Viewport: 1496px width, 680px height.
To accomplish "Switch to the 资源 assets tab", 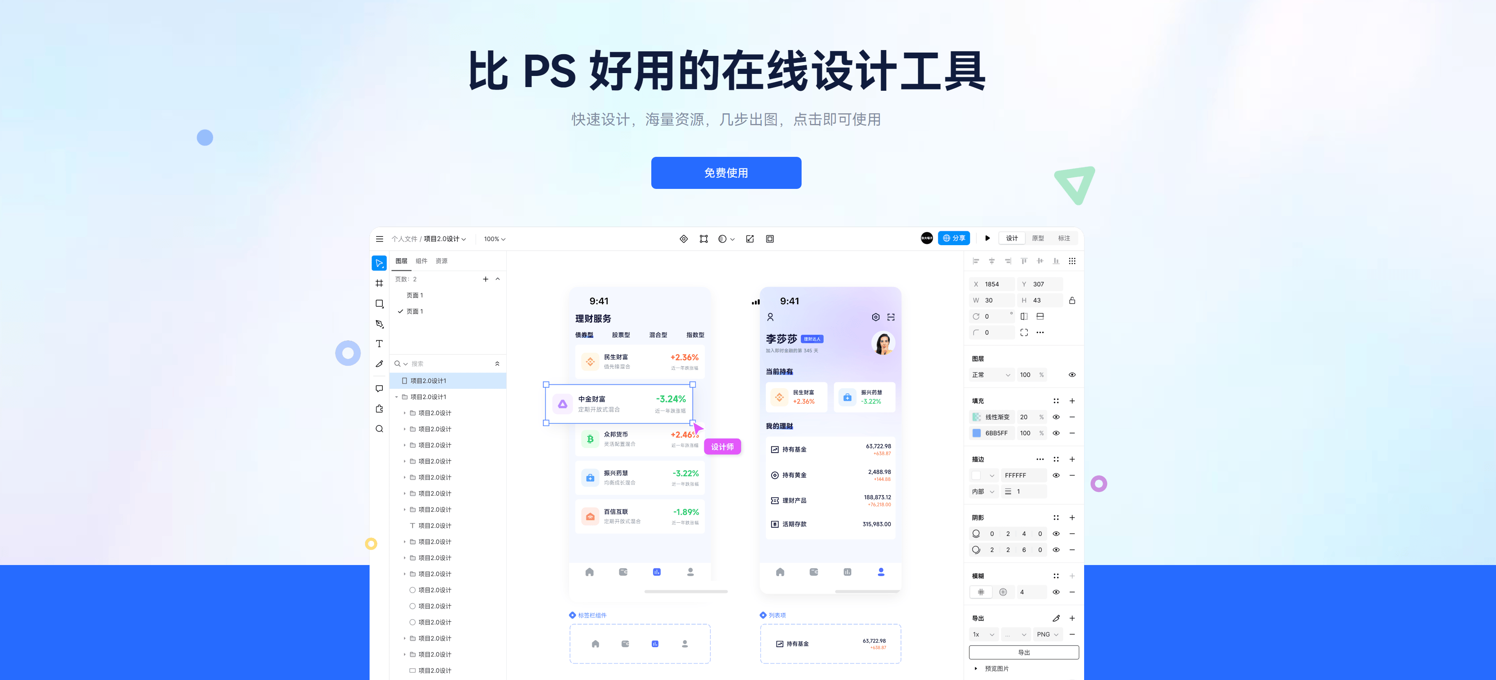I will pyautogui.click(x=441, y=261).
